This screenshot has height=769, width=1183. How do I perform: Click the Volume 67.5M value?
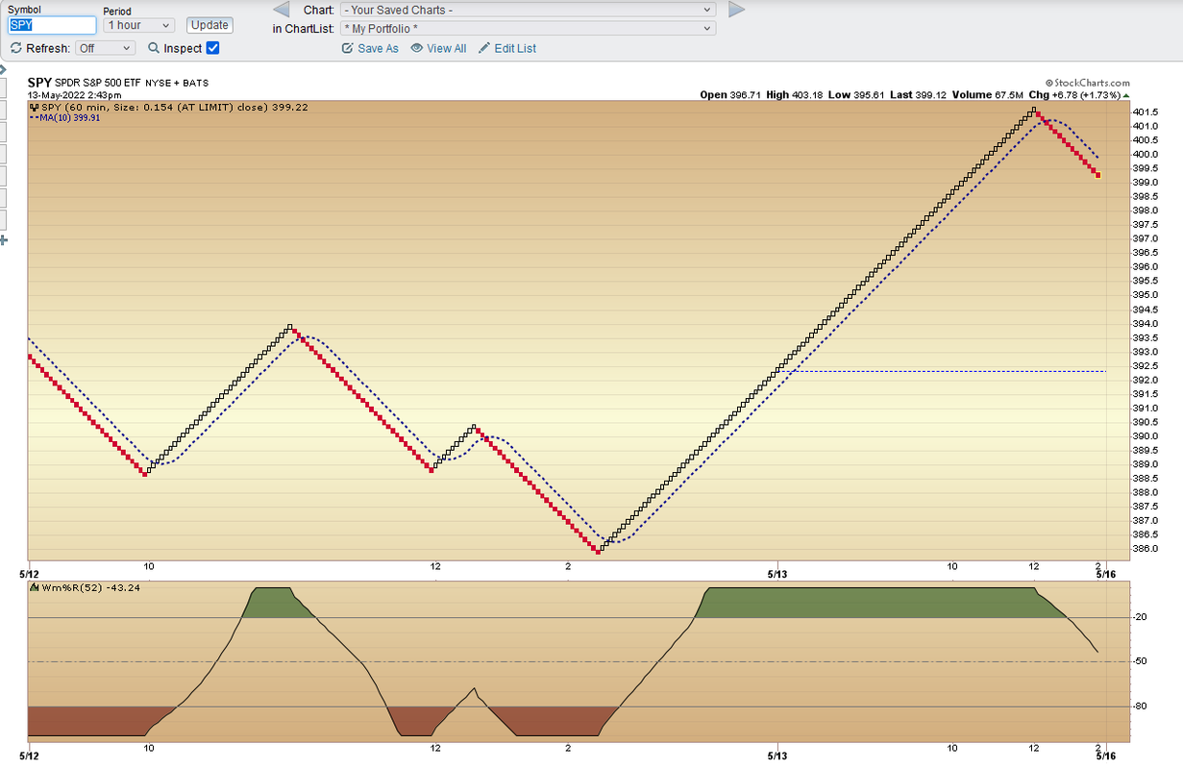[x=988, y=95]
